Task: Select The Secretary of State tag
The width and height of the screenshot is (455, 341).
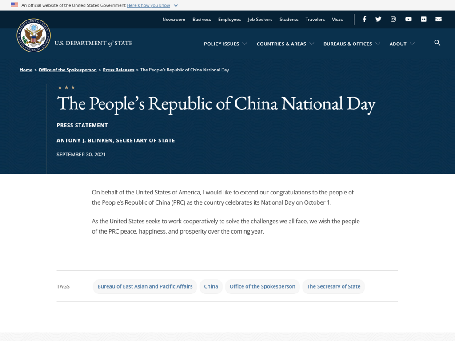Action: pyautogui.click(x=333, y=286)
